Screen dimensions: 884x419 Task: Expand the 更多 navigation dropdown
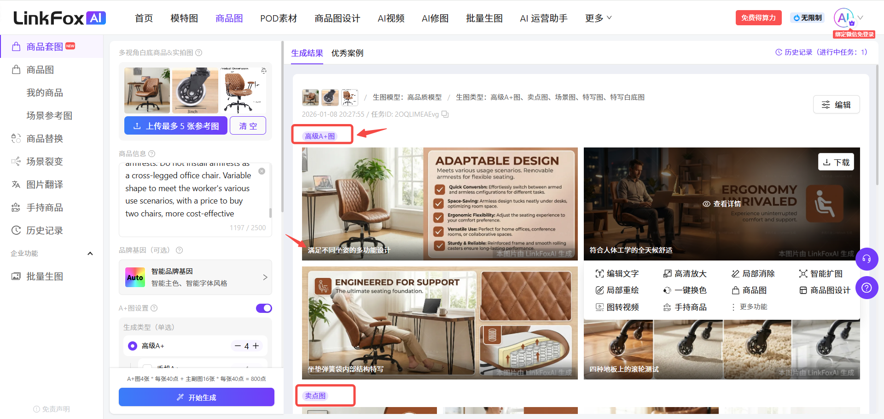pyautogui.click(x=598, y=18)
